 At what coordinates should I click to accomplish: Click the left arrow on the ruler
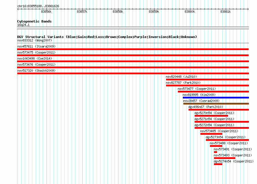pyautogui.click(x=18, y=9)
